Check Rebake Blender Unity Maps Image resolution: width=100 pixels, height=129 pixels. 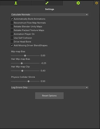click(x=12, y=26)
